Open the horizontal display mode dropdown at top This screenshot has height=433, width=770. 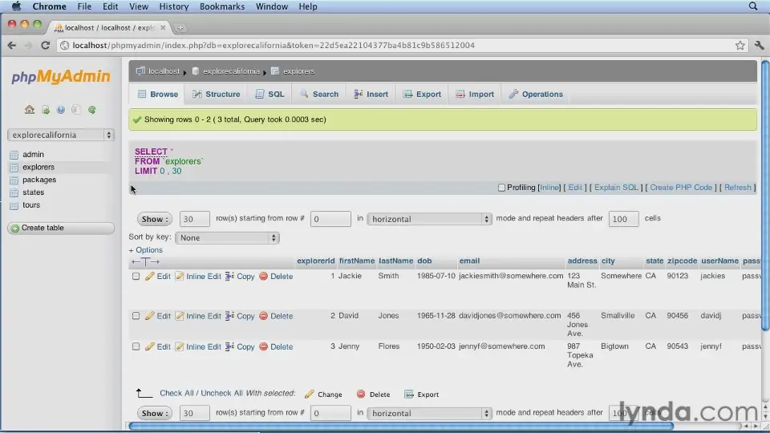click(x=429, y=219)
